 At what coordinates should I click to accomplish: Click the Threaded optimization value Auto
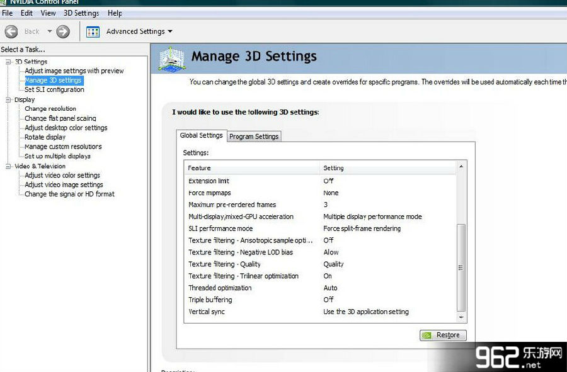pyautogui.click(x=330, y=288)
